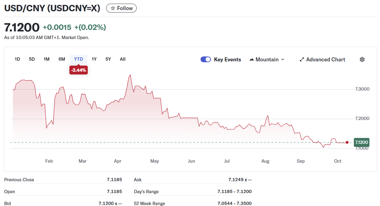Viewport: 380px width, 206px height.
Task: Open the Advanced Chart link
Action: [x=325, y=60]
